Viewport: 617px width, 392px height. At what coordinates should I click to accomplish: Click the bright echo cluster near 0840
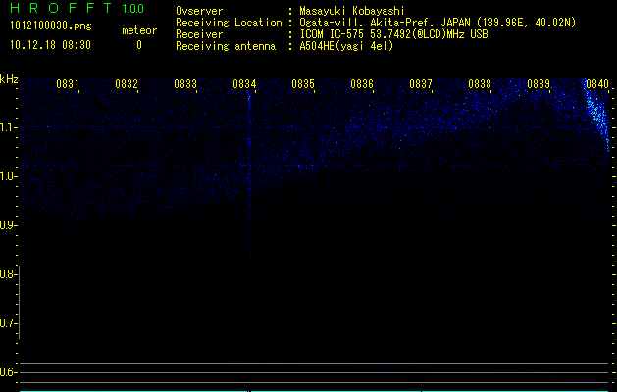point(597,116)
